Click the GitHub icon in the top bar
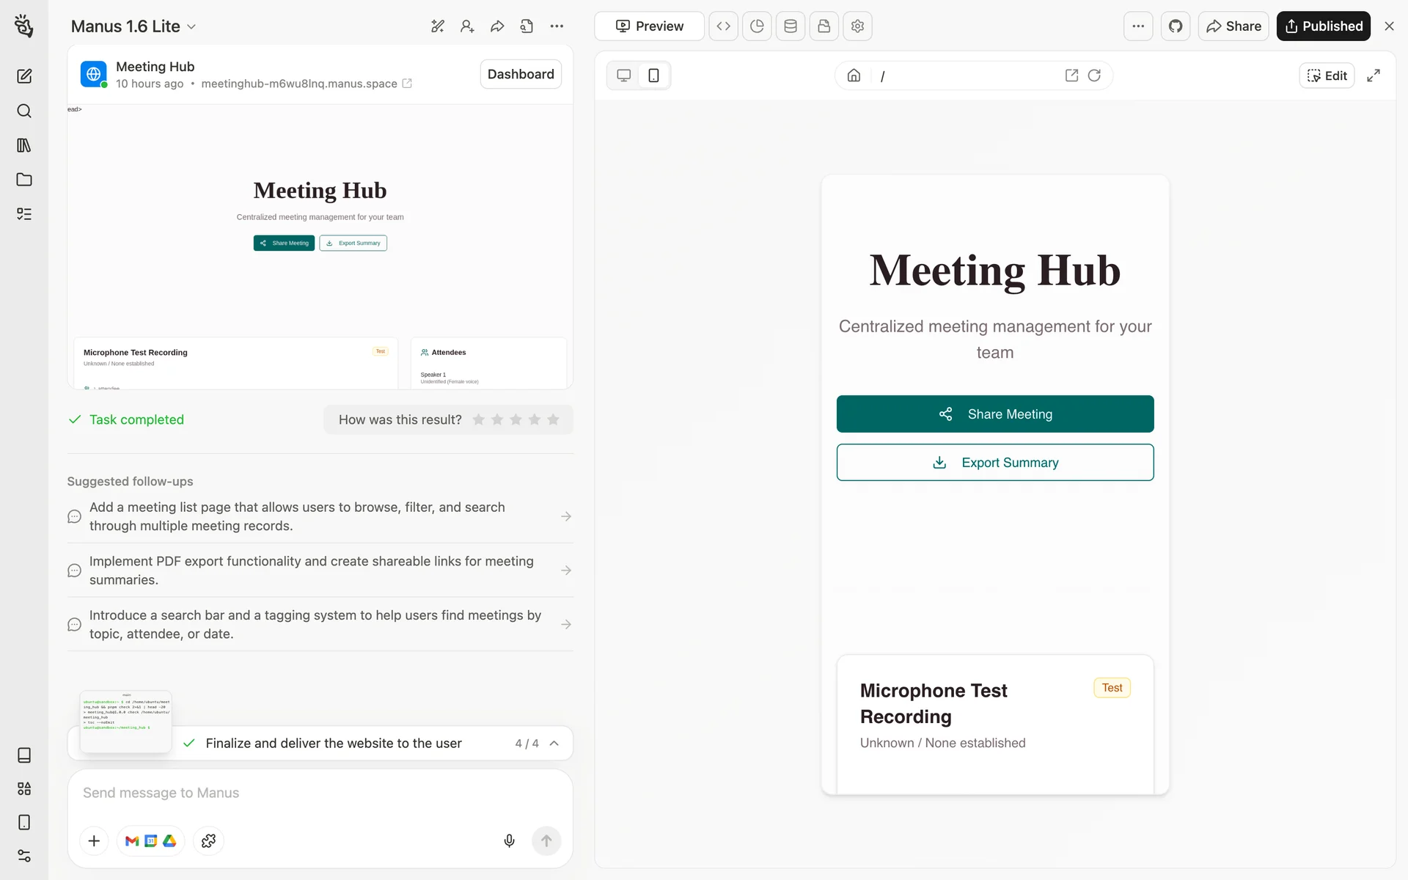This screenshot has height=880, width=1408. [1176, 26]
